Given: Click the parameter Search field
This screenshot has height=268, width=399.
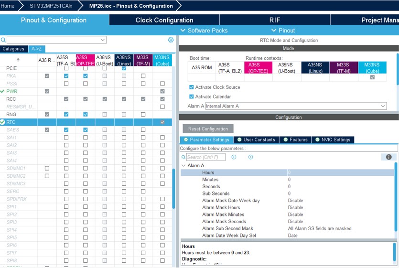Looking at the screenshot, I should click(206, 157).
